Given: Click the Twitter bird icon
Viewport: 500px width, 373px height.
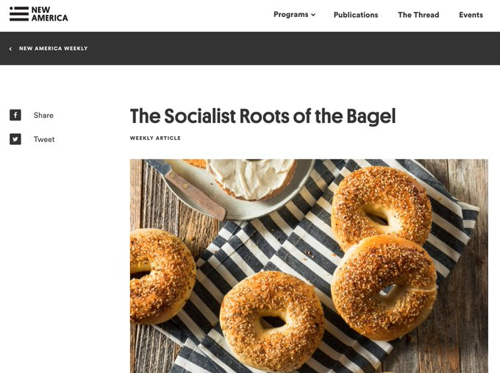Looking at the screenshot, I should pyautogui.click(x=15, y=139).
